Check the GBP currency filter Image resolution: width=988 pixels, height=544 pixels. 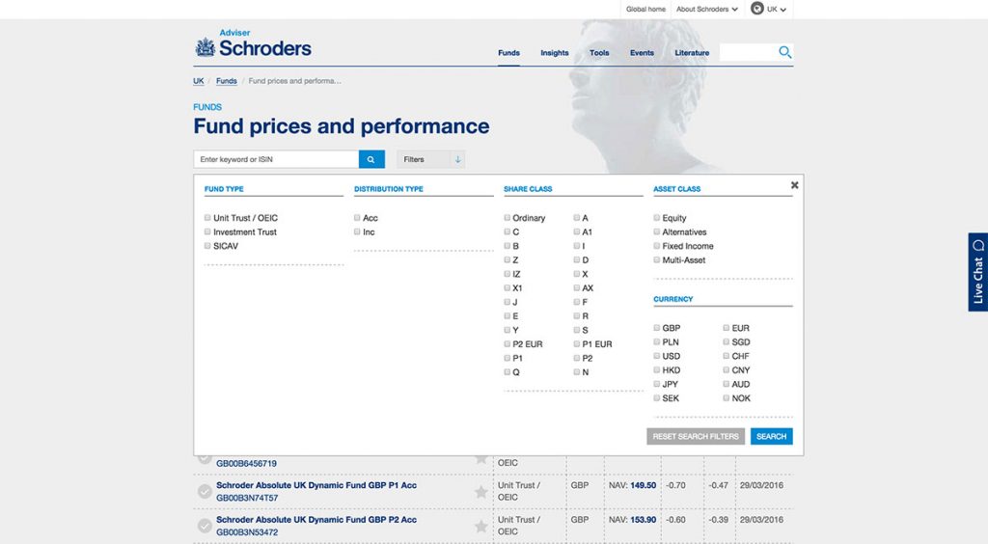click(656, 327)
